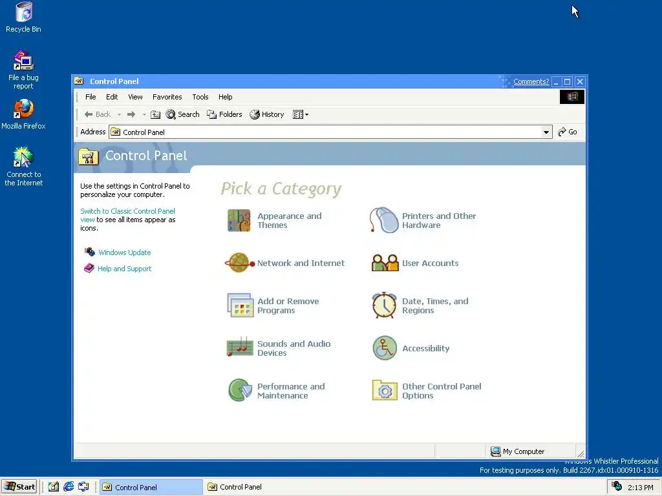The width and height of the screenshot is (662, 496).
Task: Open the Sounds and Audio Devices icon
Action: 240,347
